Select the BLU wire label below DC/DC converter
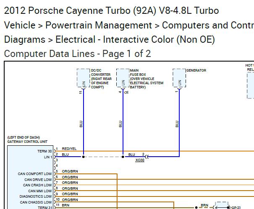 tap(81, 124)
